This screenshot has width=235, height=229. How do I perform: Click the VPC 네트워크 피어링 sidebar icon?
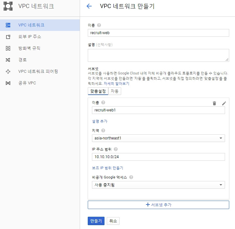pyautogui.click(x=8, y=72)
